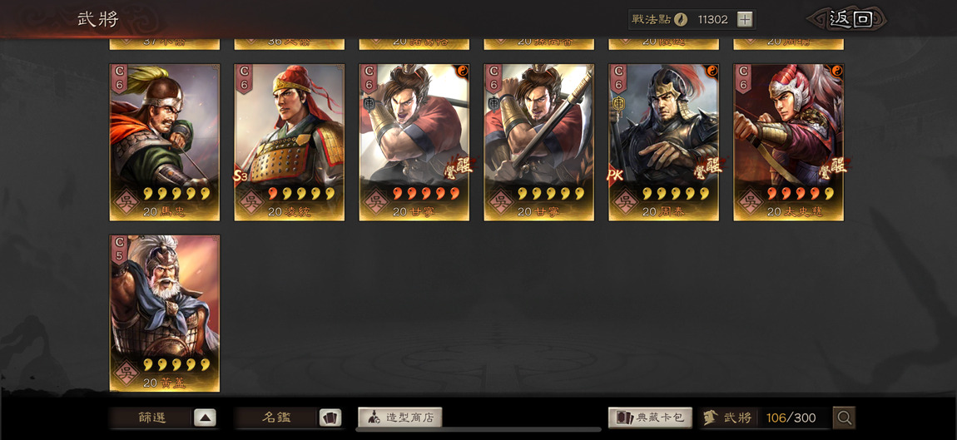Open the 名鑑 catalog
957x440 pixels.
point(276,418)
